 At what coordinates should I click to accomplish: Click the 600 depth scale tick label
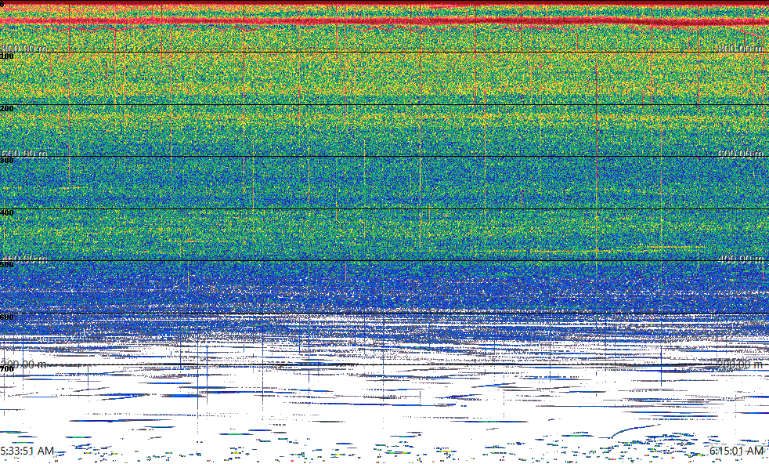pos(7,317)
